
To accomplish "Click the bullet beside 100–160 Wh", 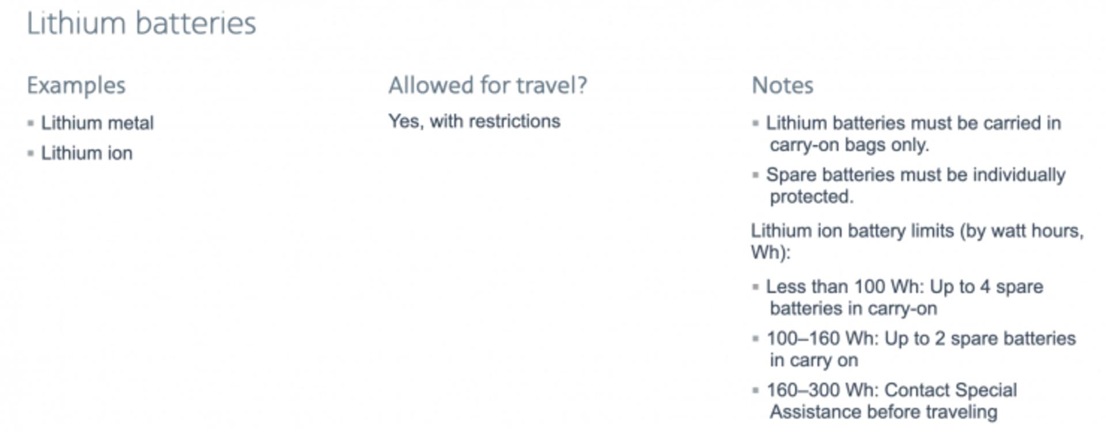I will (x=756, y=339).
